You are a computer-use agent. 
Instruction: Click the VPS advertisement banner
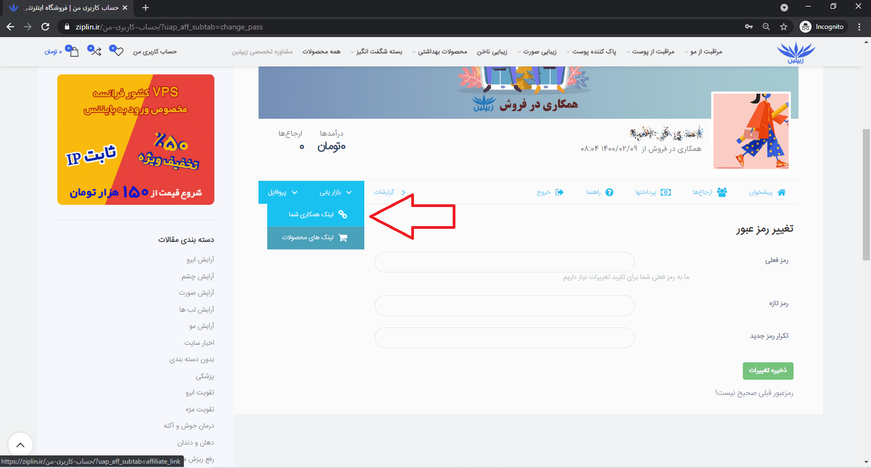[x=136, y=139]
